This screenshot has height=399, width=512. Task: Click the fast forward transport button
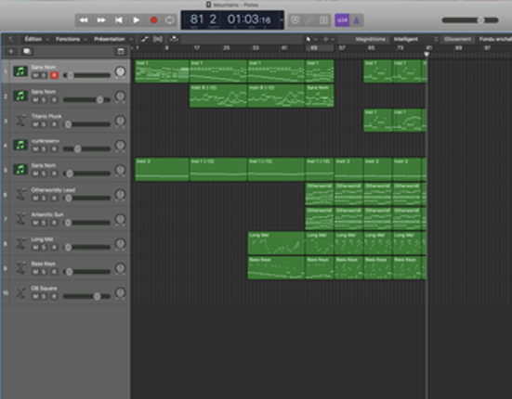[101, 20]
